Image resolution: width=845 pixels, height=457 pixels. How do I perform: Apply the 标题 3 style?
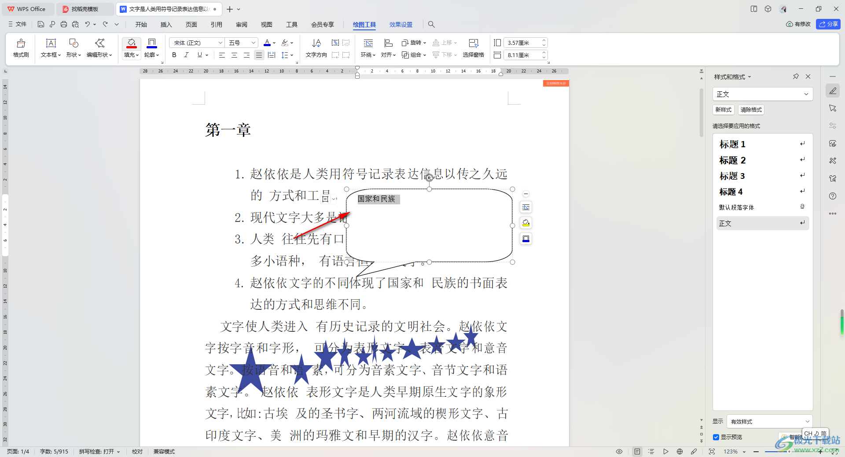[x=762, y=176]
